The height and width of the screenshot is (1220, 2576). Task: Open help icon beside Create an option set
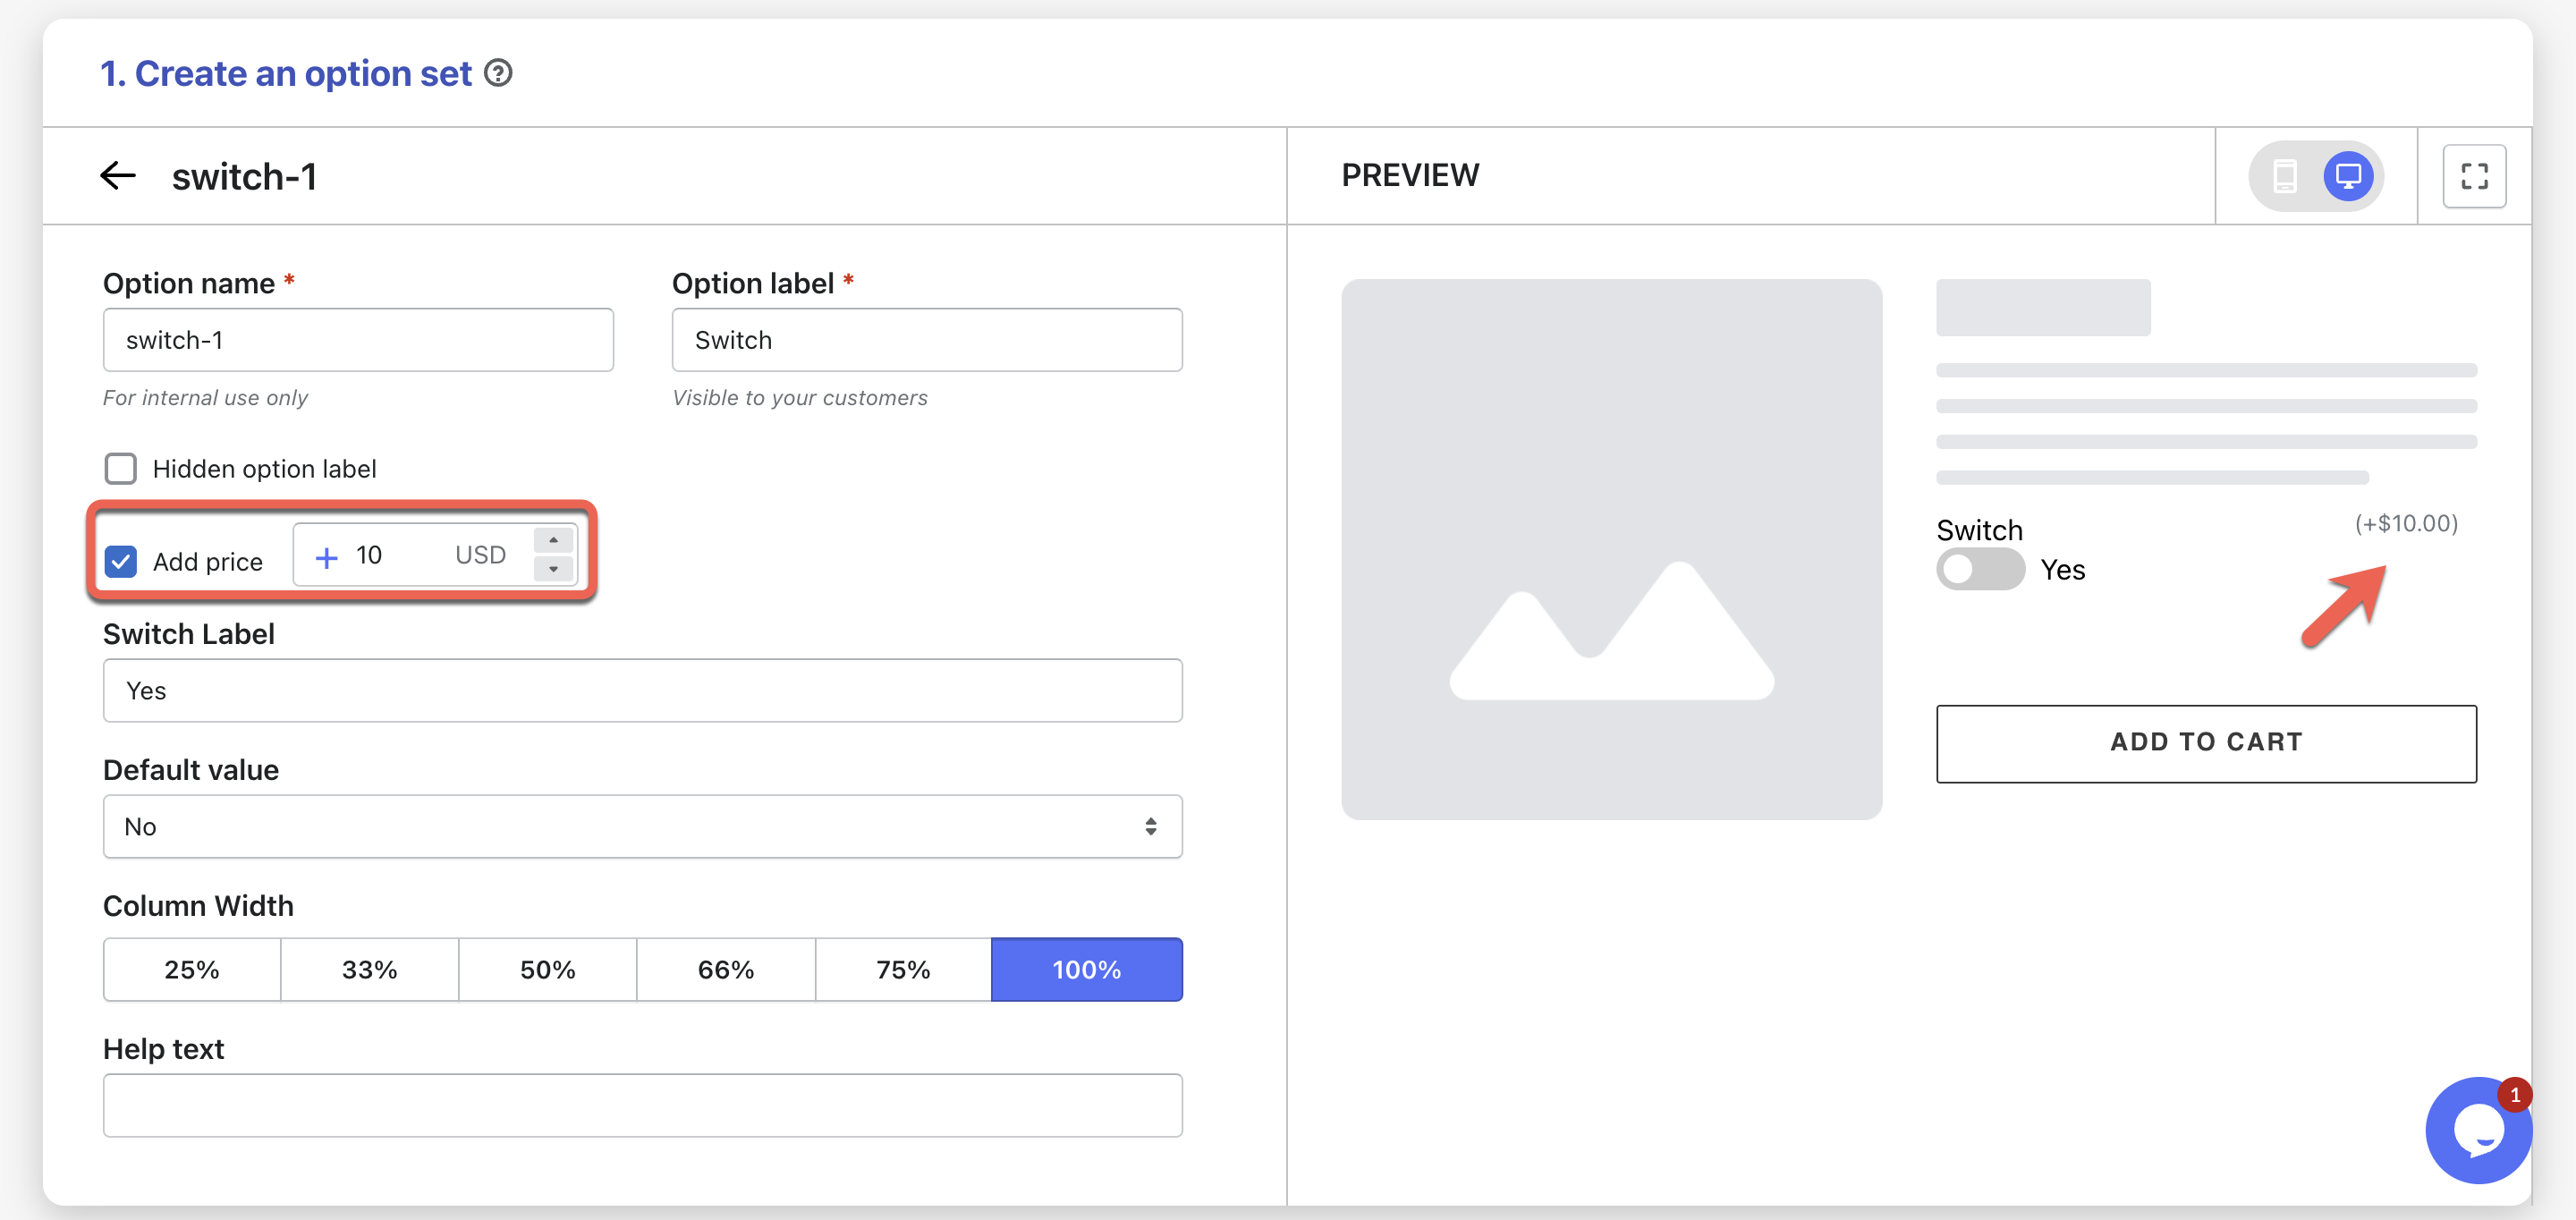pyautogui.click(x=498, y=73)
